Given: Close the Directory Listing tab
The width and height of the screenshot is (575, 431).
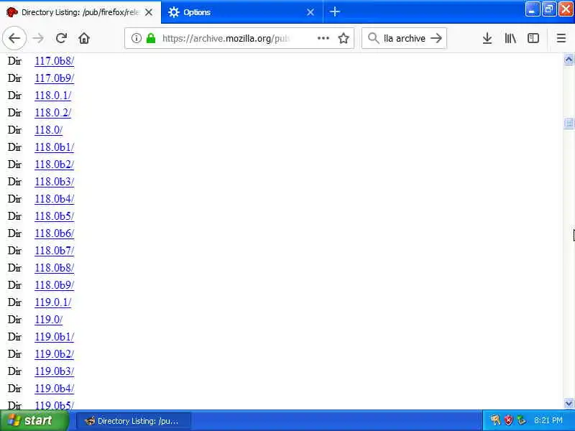Looking at the screenshot, I should [149, 12].
